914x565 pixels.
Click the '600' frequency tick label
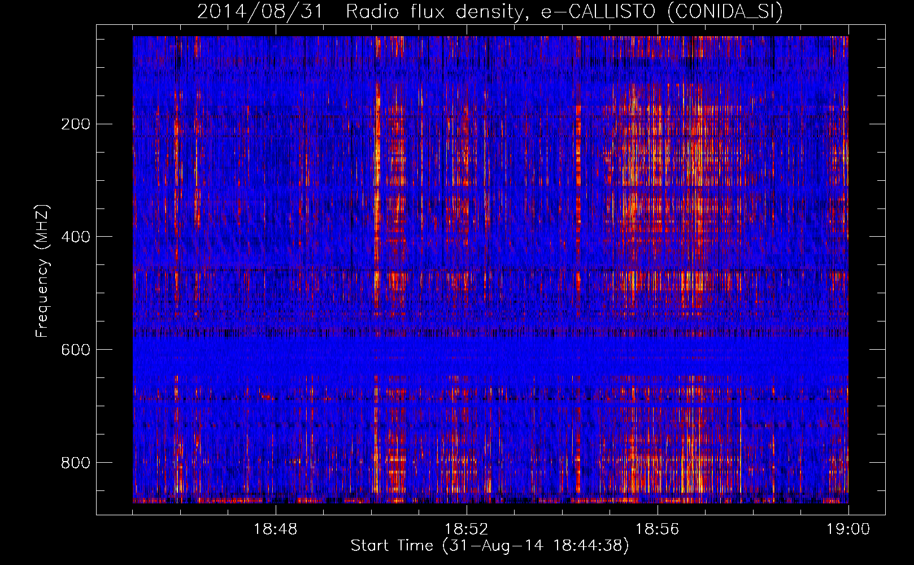76,350
